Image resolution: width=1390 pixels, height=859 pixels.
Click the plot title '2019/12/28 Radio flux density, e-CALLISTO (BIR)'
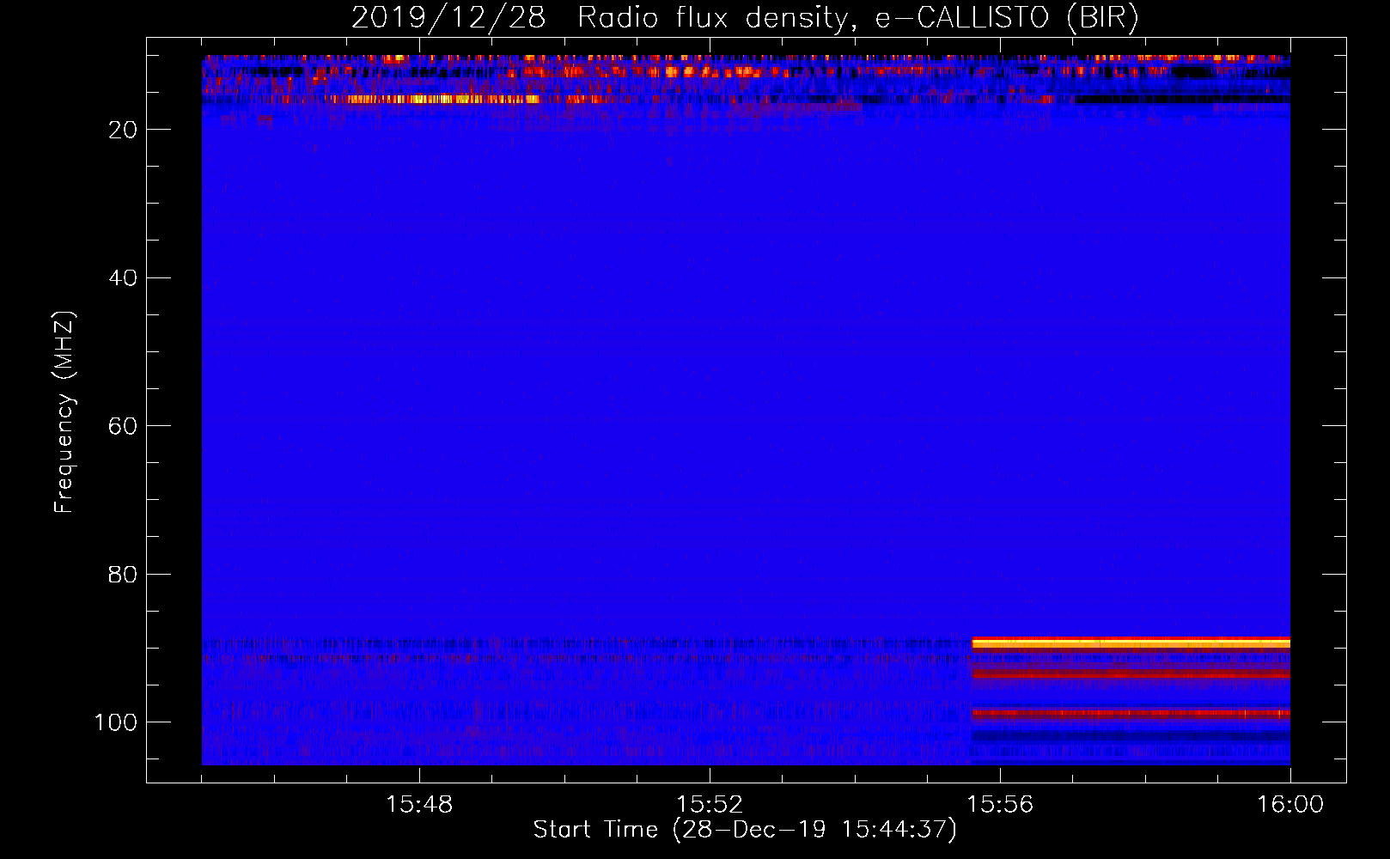point(745,18)
